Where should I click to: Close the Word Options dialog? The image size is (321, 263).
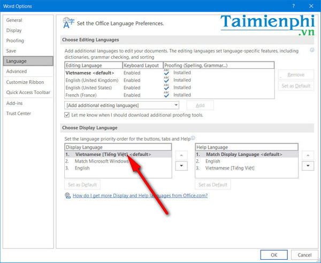pos(311,6)
